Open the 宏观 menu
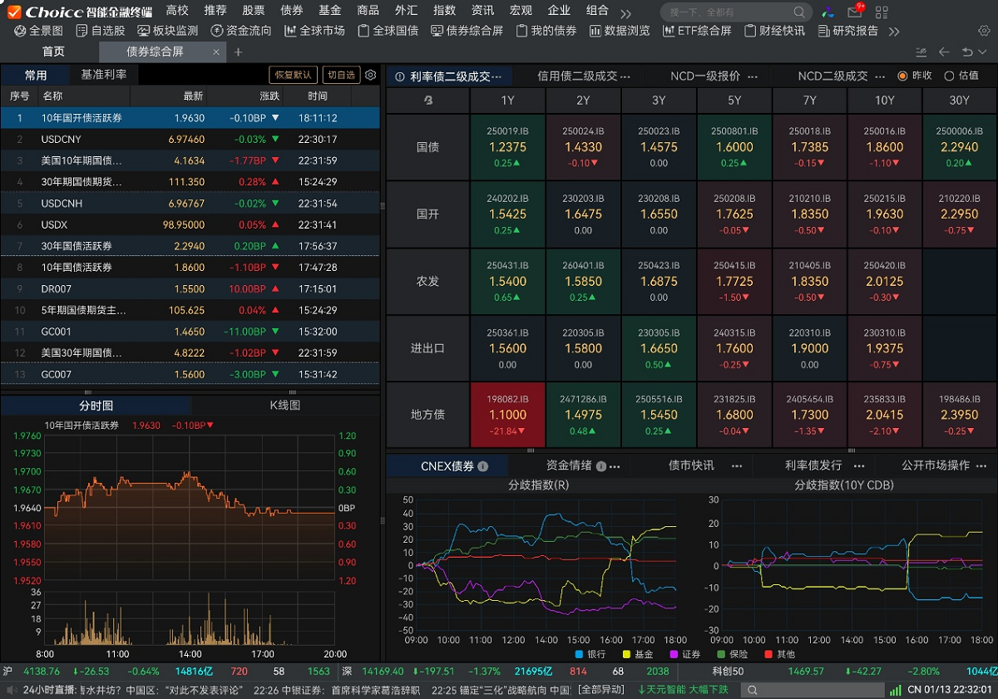 pos(520,11)
